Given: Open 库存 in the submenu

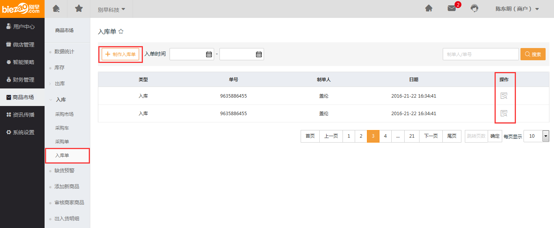Looking at the screenshot, I should (x=59, y=67).
